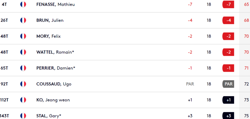The image size is (250, 119).
Task: Click the black +1 score badge
Action: coord(228,100)
